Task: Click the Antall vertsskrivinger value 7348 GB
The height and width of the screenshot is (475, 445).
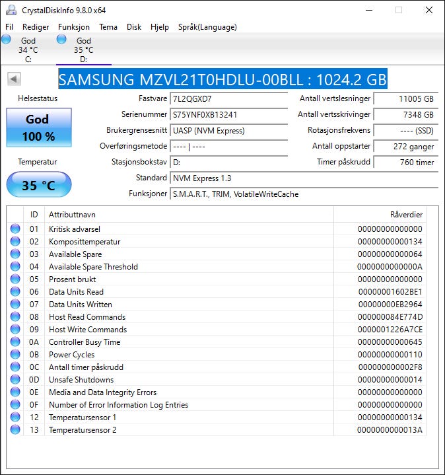Action: [x=405, y=114]
